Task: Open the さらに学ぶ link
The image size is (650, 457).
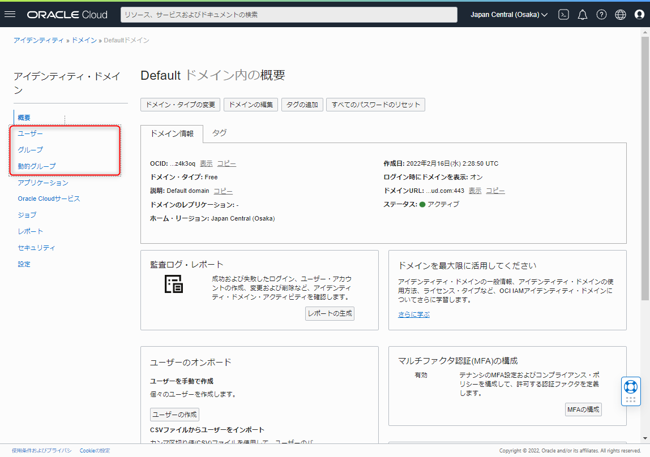Action: point(414,314)
